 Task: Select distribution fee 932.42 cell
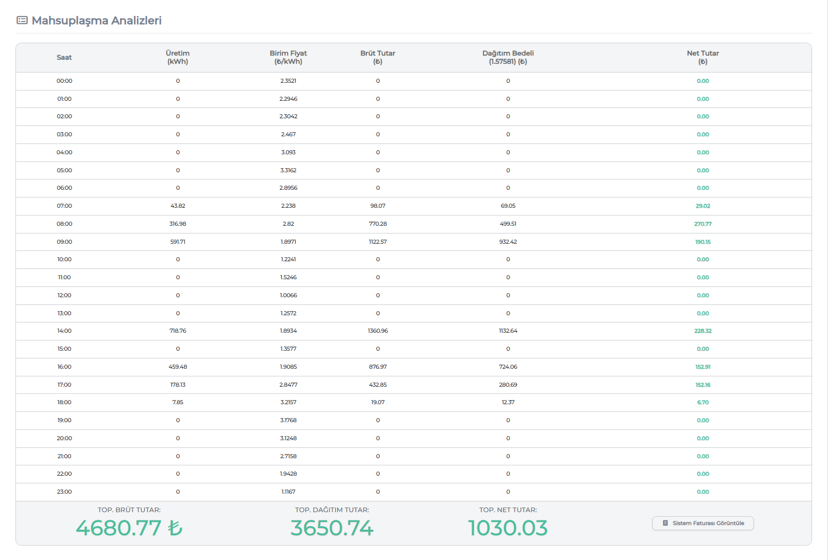click(x=508, y=242)
